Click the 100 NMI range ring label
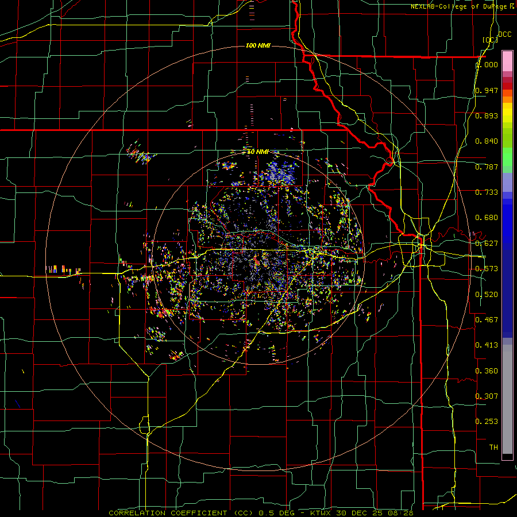Image resolution: width=517 pixels, height=517 pixels. click(x=258, y=45)
